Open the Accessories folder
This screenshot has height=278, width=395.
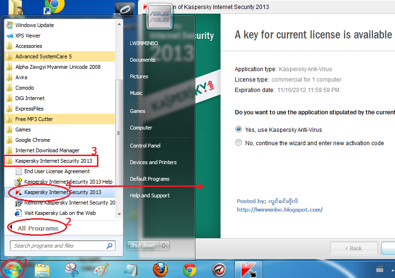pyautogui.click(x=60, y=46)
